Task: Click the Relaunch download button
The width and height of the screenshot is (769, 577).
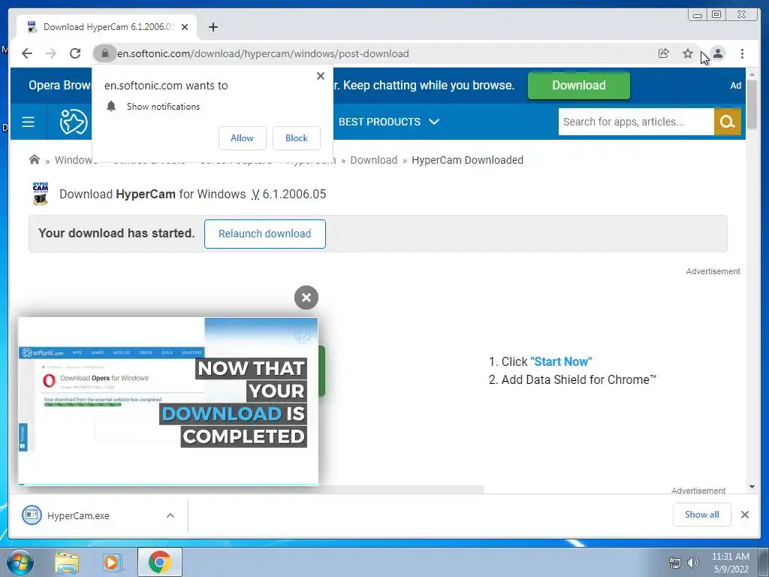Action: 265,234
